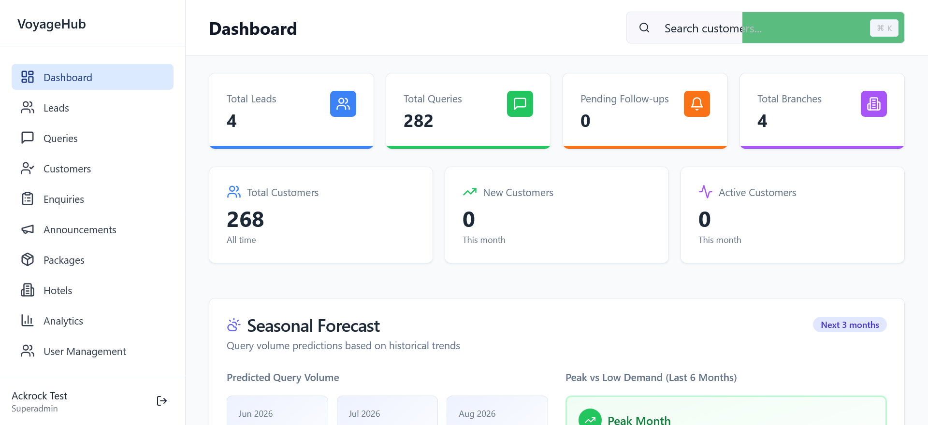Navigate to Customers in sidebar
The height and width of the screenshot is (425, 928).
click(x=92, y=168)
